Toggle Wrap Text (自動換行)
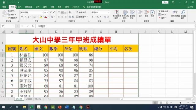Viewport: 196px width, 110px height. coord(81,12)
